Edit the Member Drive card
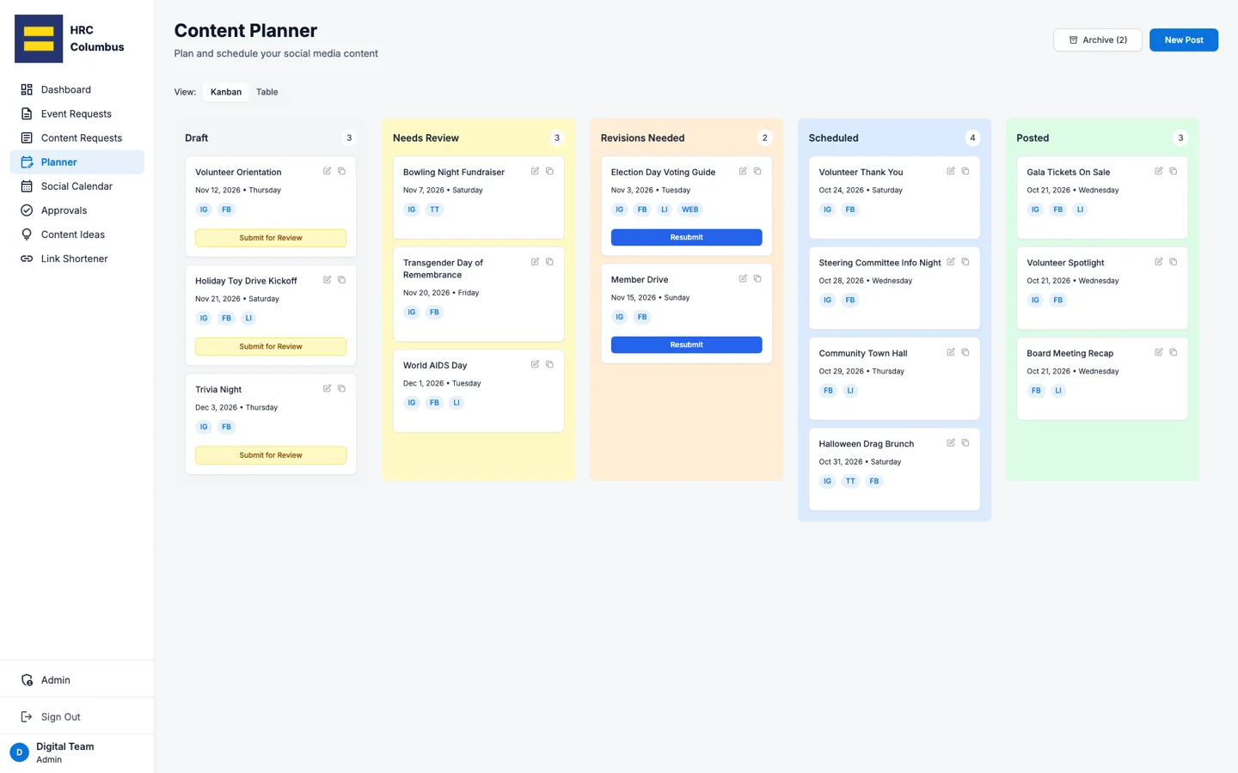 pos(743,278)
